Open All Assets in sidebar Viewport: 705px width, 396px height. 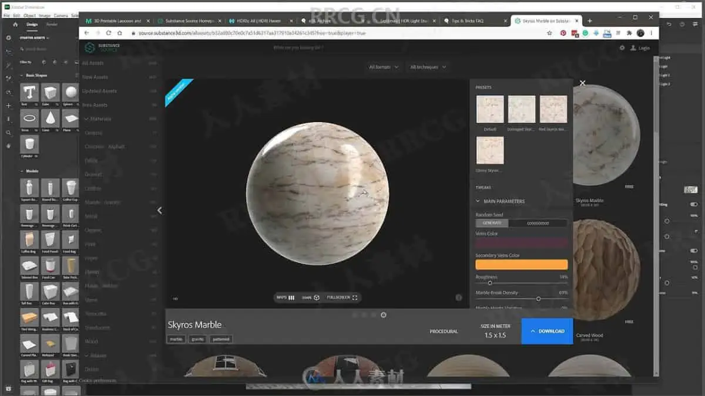coord(93,63)
